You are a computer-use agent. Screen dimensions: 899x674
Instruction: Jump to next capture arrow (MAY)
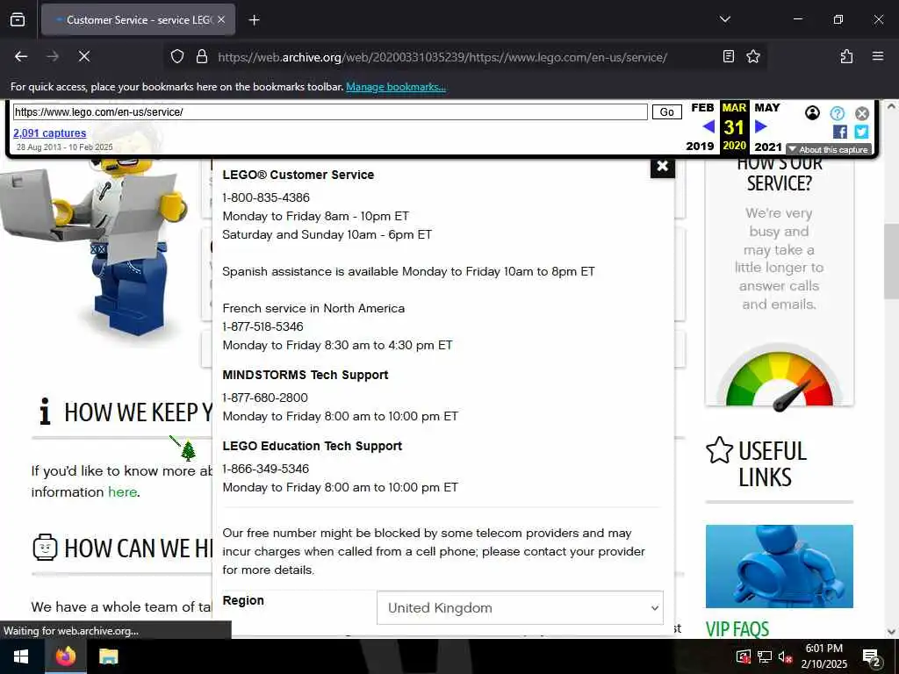pos(761,126)
